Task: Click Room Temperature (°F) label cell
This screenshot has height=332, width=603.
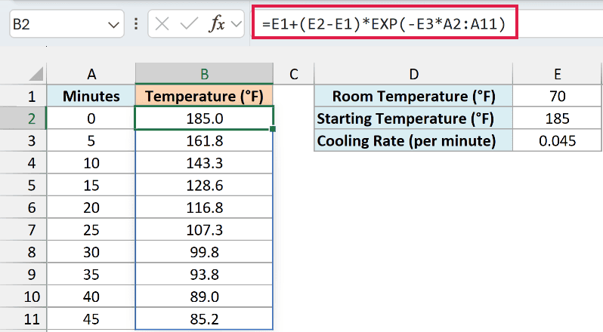Action: pyautogui.click(x=413, y=96)
